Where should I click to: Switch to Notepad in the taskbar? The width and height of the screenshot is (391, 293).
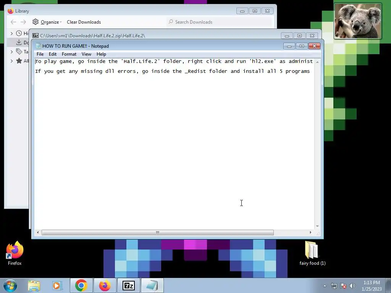tap(152, 286)
